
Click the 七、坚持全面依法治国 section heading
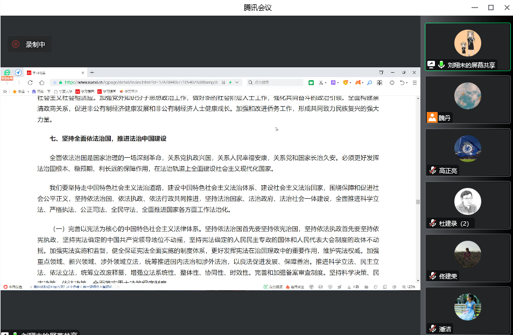(x=108, y=138)
